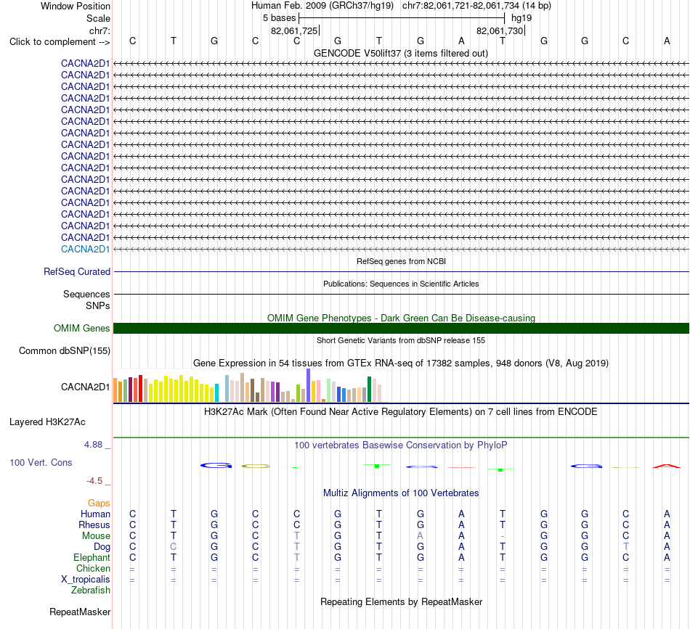The height and width of the screenshot is (629, 690).
Task: Click 'Click to complement -->' to complement bases
Action: click(60, 42)
